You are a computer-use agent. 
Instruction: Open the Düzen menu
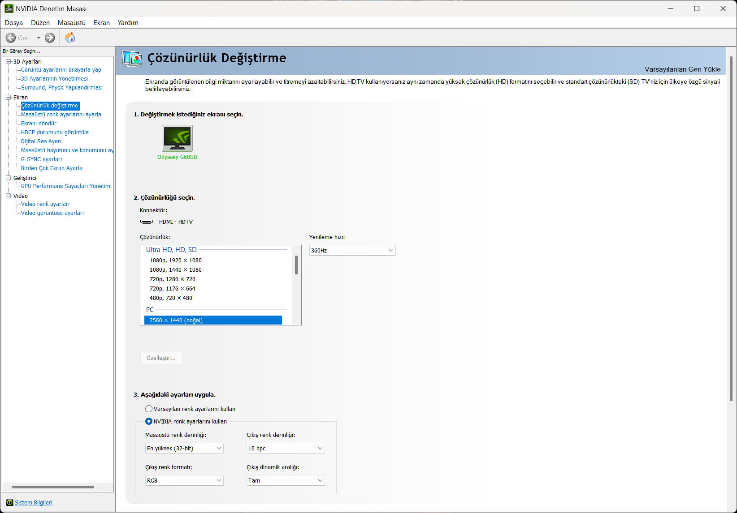coord(40,23)
